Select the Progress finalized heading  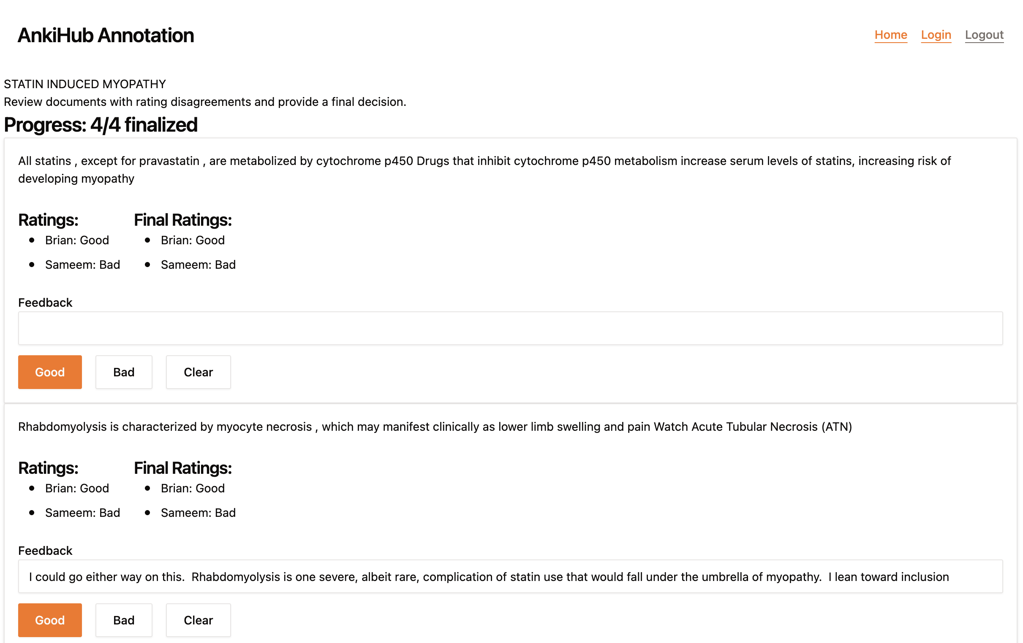101,124
